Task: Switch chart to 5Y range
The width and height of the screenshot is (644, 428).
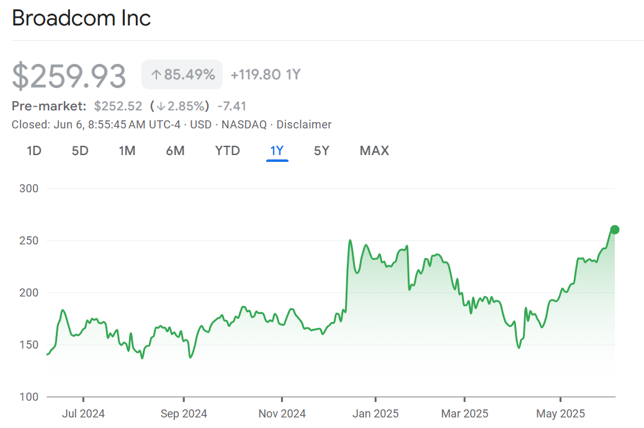Action: pyautogui.click(x=321, y=151)
